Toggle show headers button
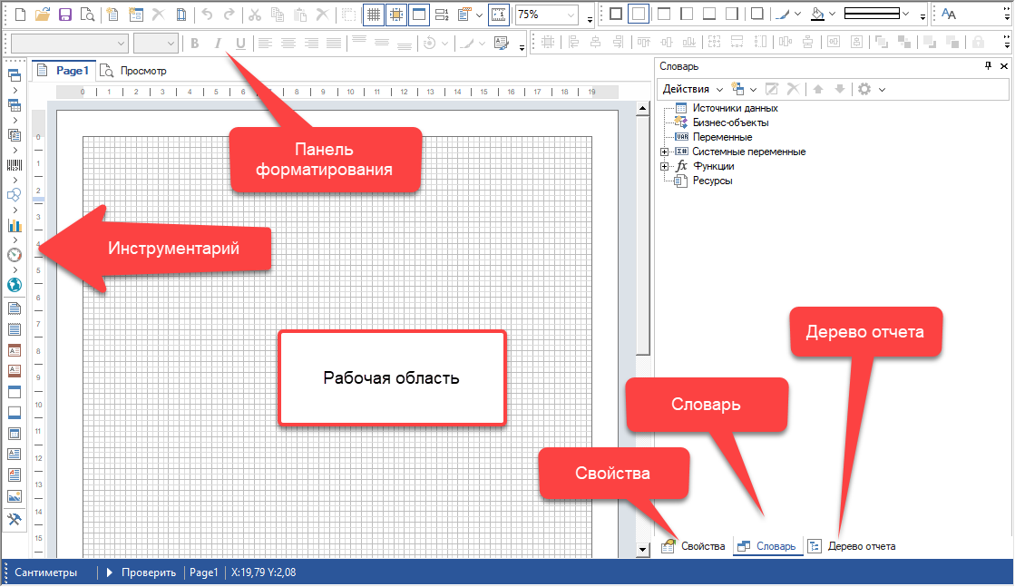The image size is (1015, 587). point(419,15)
